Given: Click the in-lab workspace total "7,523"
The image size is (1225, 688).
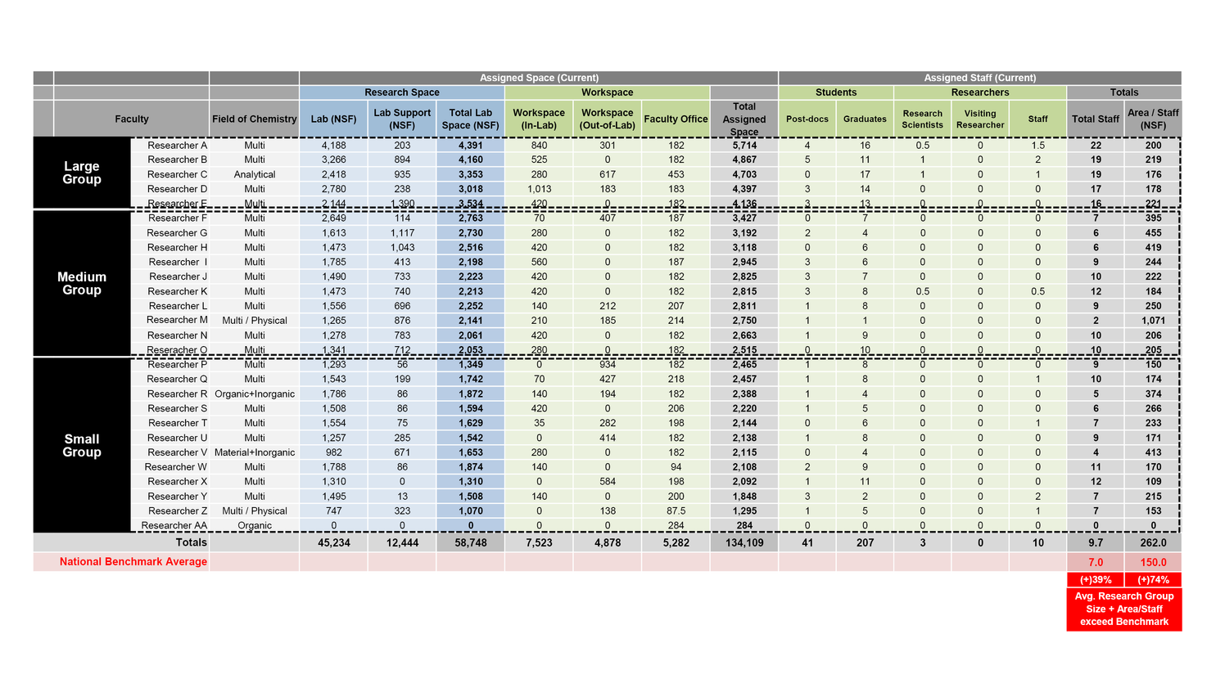Looking at the screenshot, I should tap(539, 542).
